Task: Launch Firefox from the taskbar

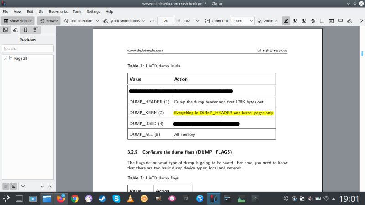Action: 61,199
